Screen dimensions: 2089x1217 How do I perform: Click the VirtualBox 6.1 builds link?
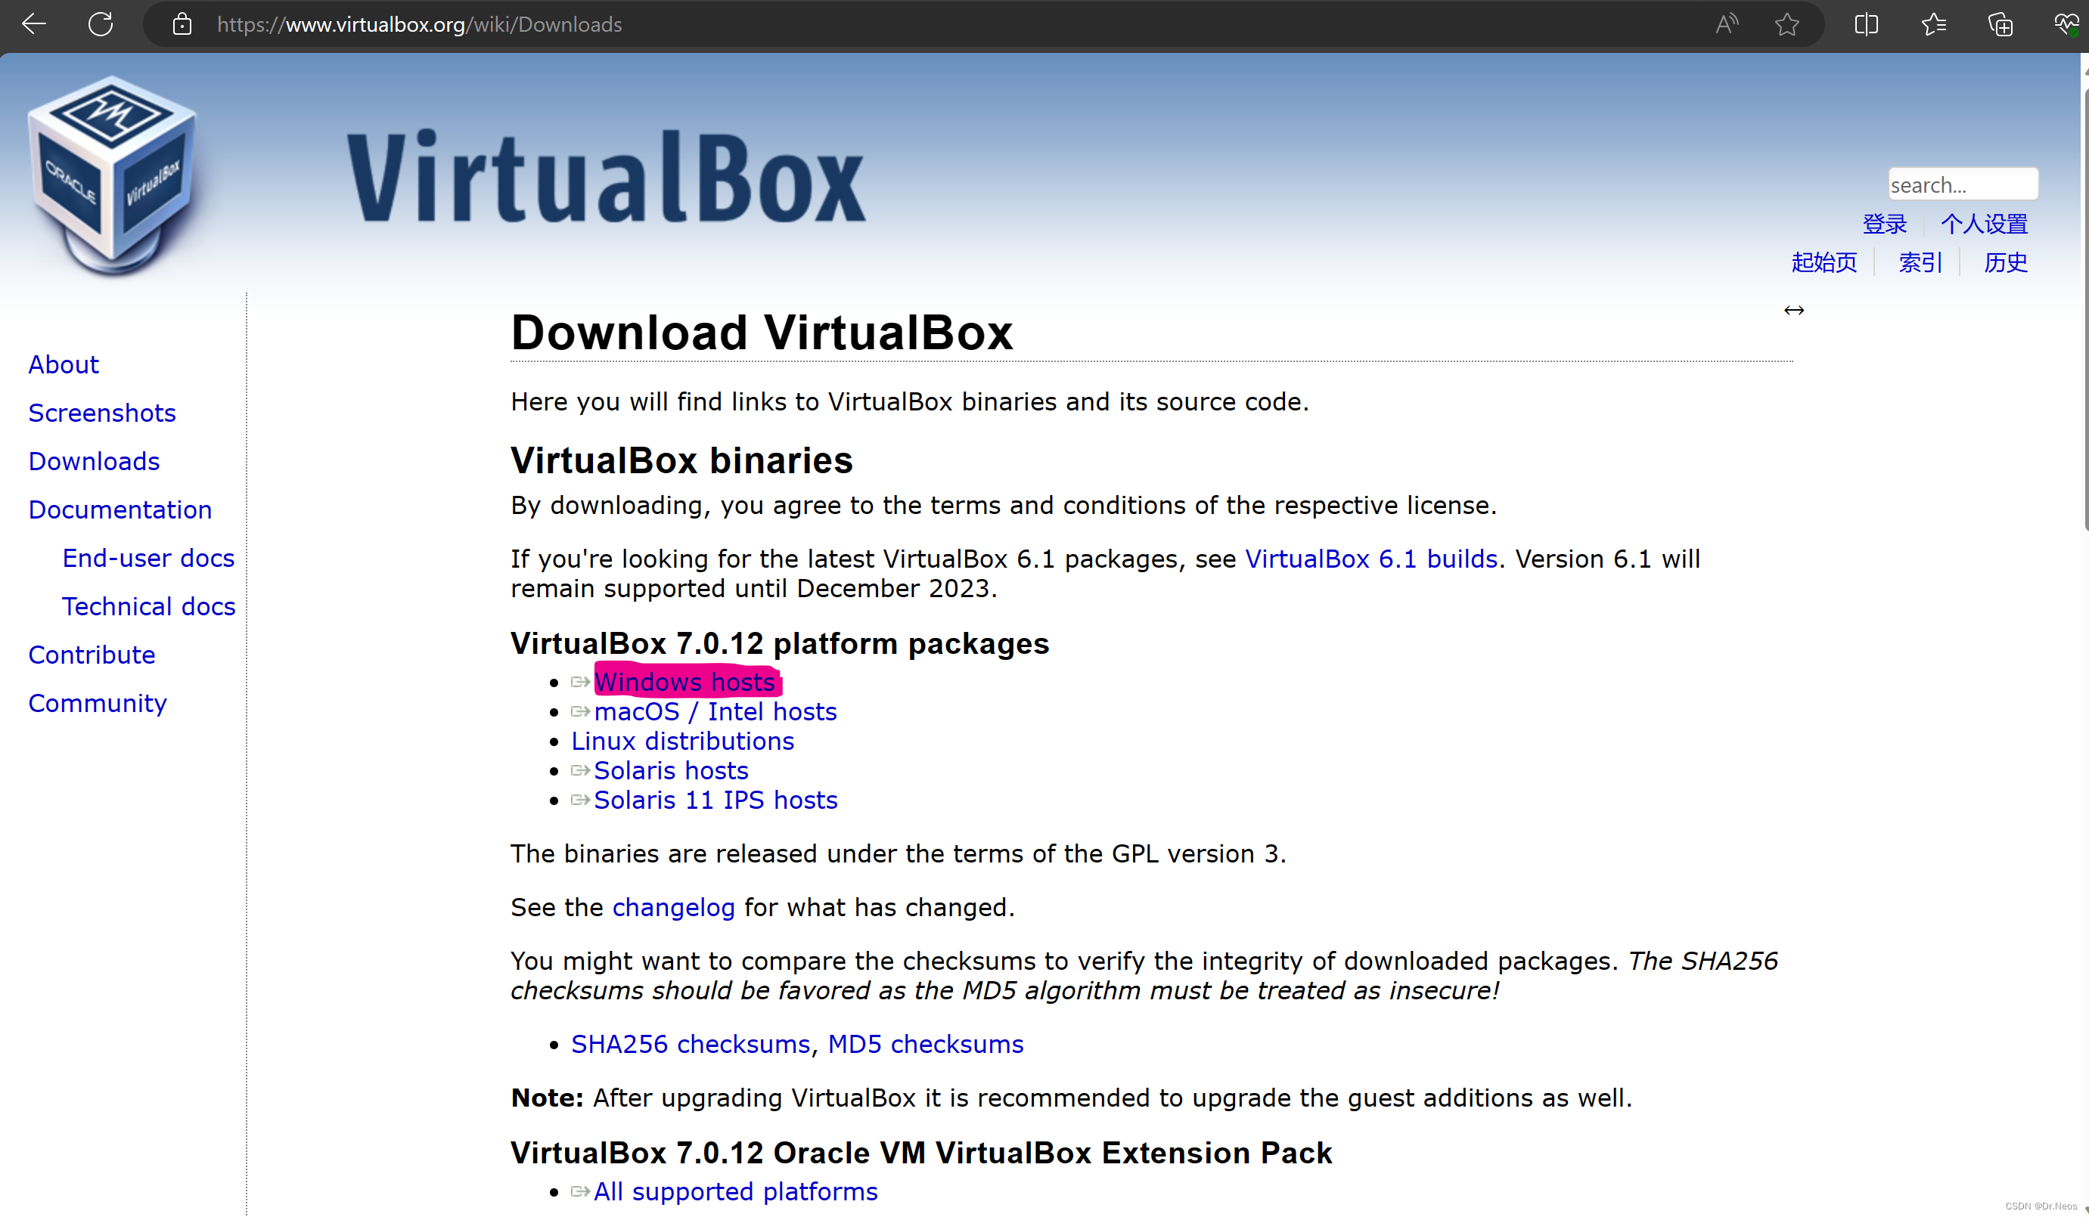pos(1371,558)
